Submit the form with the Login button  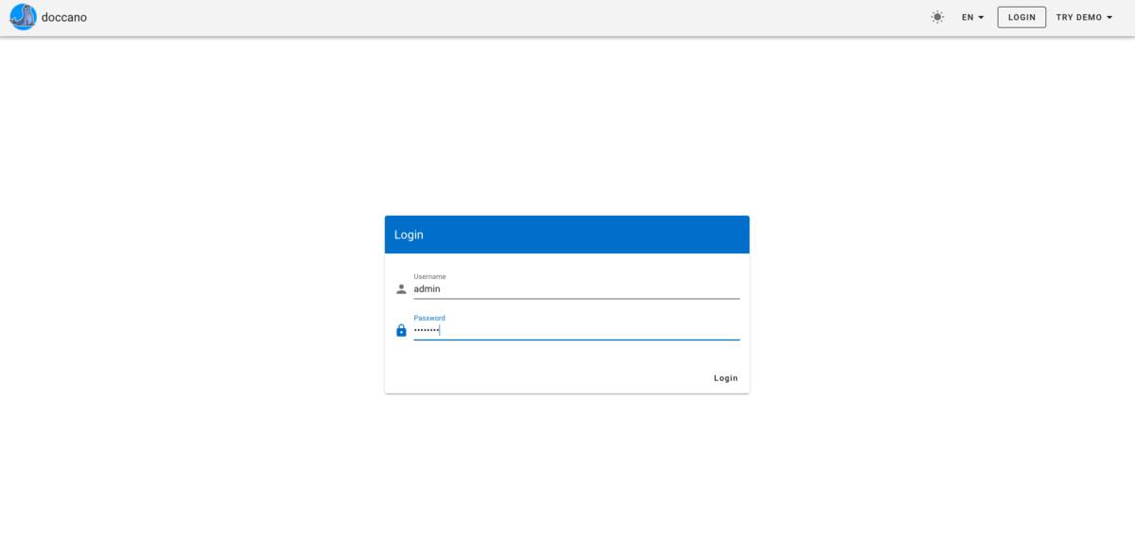pos(725,378)
